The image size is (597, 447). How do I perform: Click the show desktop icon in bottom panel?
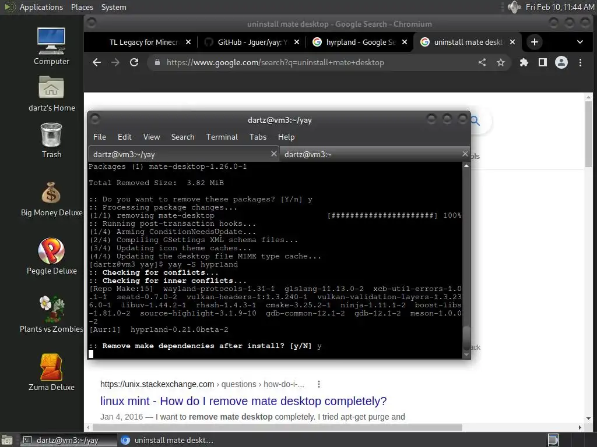pos(6,440)
